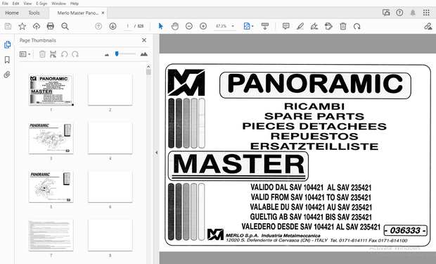Toggle the Page Thumbnails panel icon

pos(7,44)
